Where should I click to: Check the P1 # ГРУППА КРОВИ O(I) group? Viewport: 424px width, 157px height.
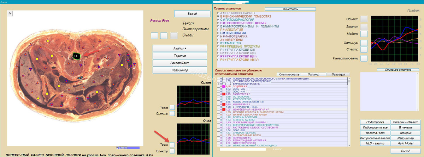point(218,50)
